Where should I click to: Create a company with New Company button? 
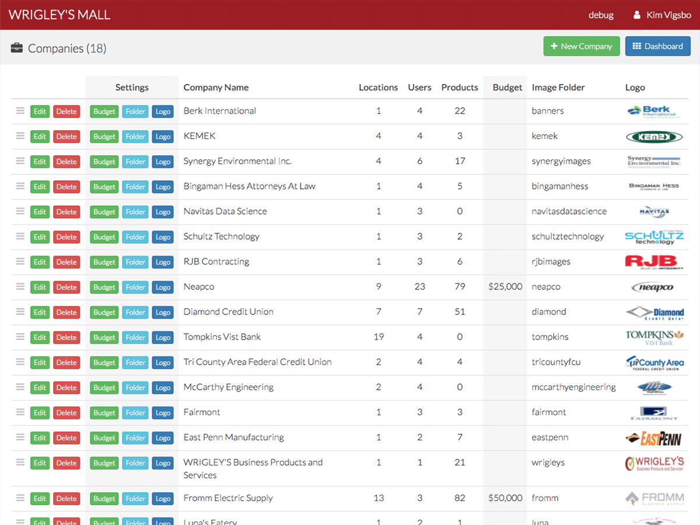tap(581, 46)
